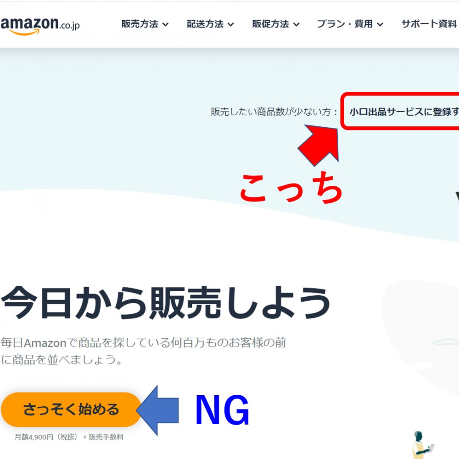Click the orange さっそく始める button

[71, 409]
